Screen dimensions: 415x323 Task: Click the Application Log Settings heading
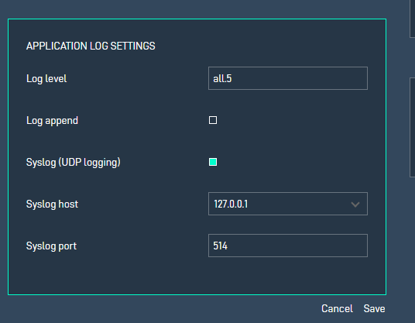91,46
